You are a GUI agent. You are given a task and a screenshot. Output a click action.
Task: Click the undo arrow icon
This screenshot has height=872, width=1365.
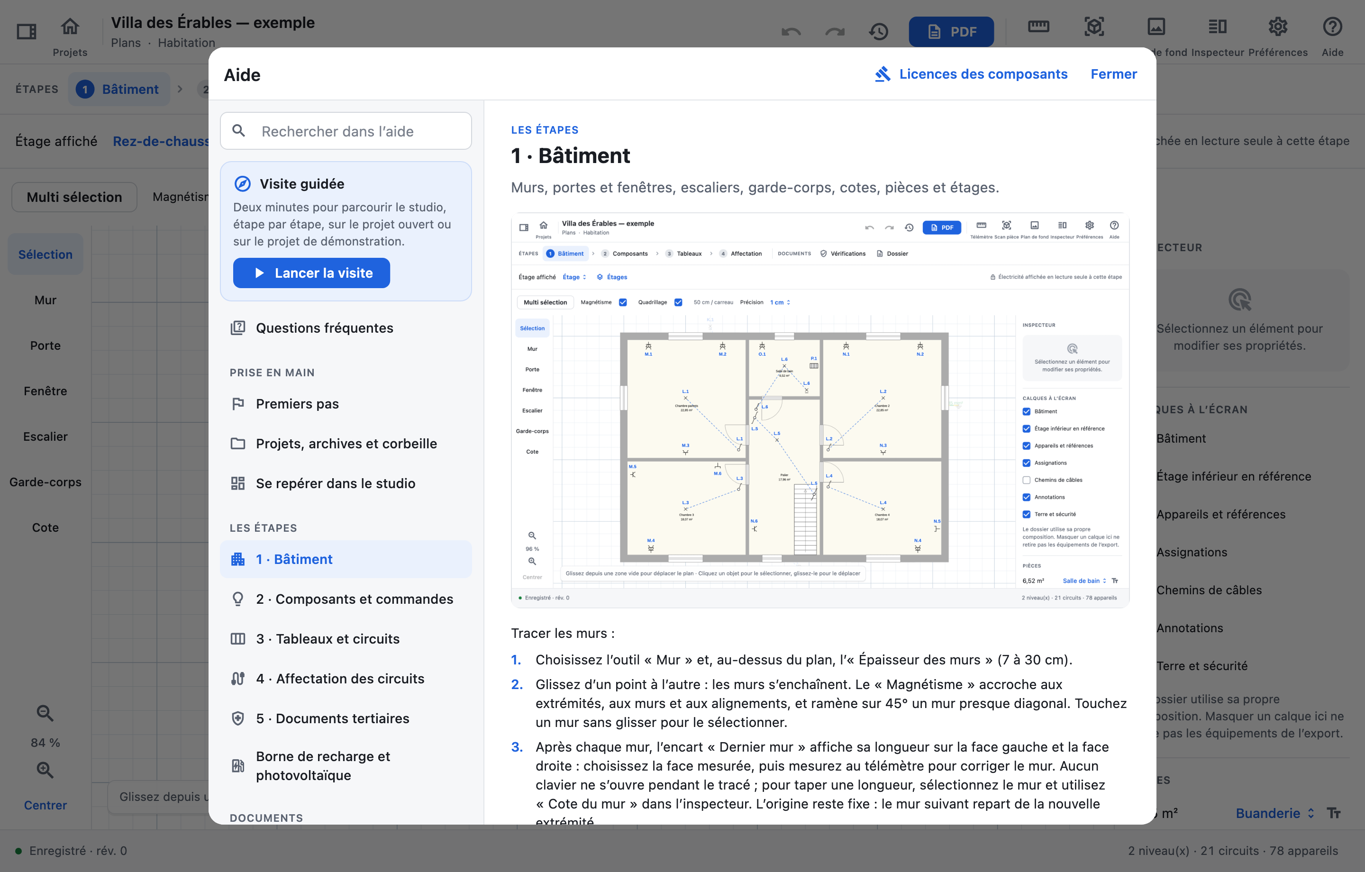tap(791, 31)
